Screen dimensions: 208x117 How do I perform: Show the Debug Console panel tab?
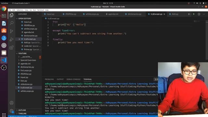73,79
